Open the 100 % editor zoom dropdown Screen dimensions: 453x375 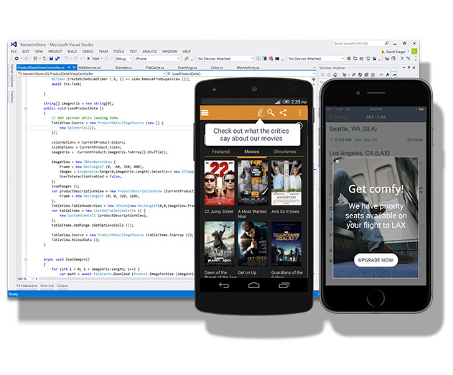pyautogui.click(x=25, y=279)
